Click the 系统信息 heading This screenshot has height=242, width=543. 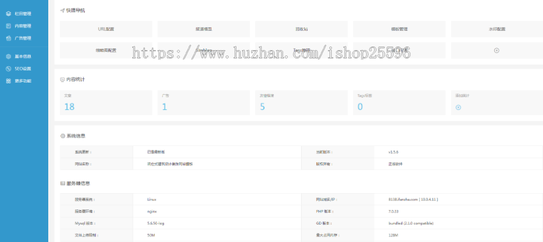[x=75, y=136]
